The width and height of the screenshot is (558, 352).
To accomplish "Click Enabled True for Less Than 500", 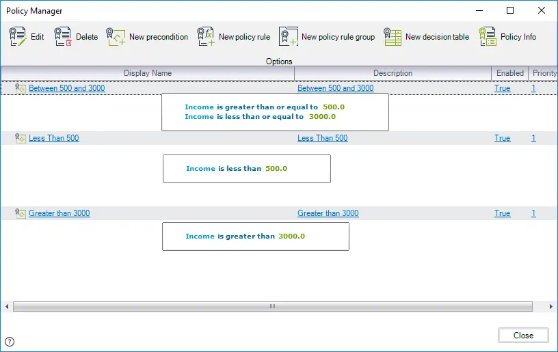I will tap(502, 138).
